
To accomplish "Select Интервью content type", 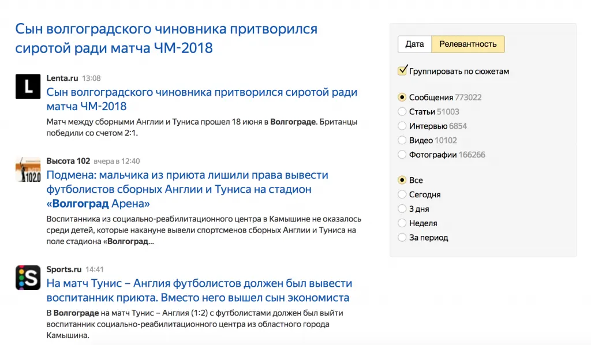I will [x=402, y=126].
